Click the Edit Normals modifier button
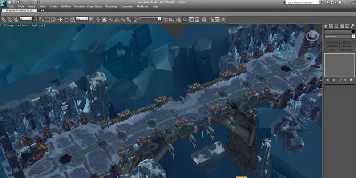Screen dimensions: 356x178 (347, 50)
